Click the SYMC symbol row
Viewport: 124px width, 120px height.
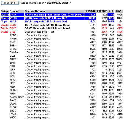[13, 114]
